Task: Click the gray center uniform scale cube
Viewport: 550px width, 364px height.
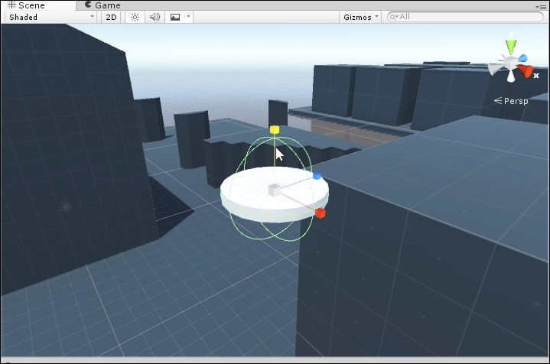Action: (273, 190)
